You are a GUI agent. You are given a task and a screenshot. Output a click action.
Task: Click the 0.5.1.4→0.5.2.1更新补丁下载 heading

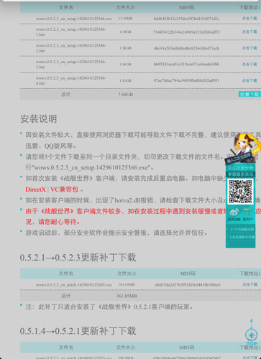tap(78, 331)
